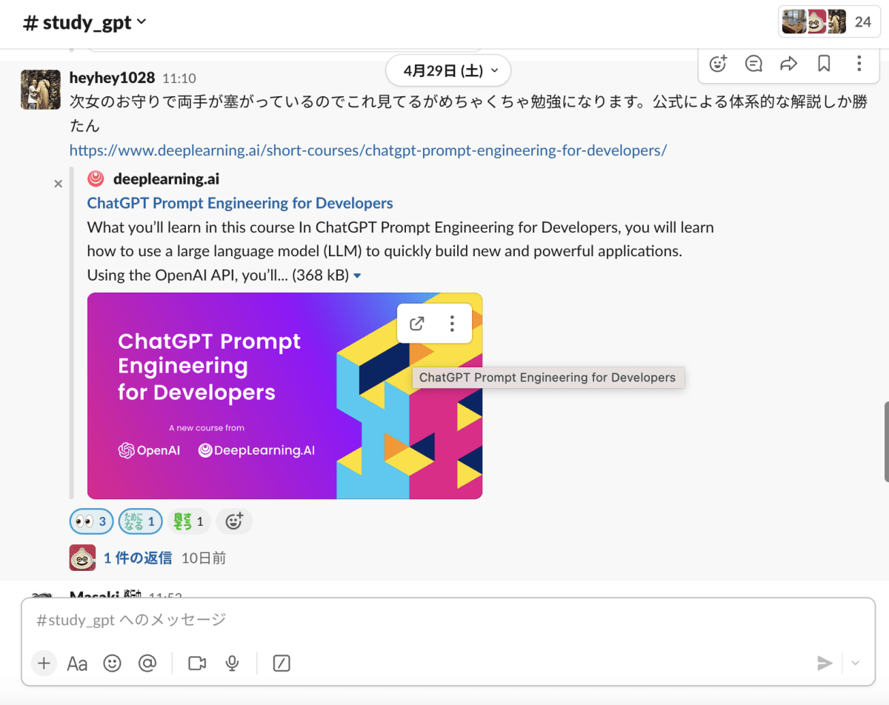View the 1件の返信 thread replies

coord(138,558)
